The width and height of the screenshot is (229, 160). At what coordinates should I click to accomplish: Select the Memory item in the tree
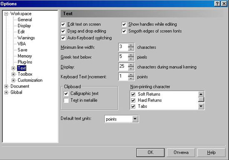(25, 56)
